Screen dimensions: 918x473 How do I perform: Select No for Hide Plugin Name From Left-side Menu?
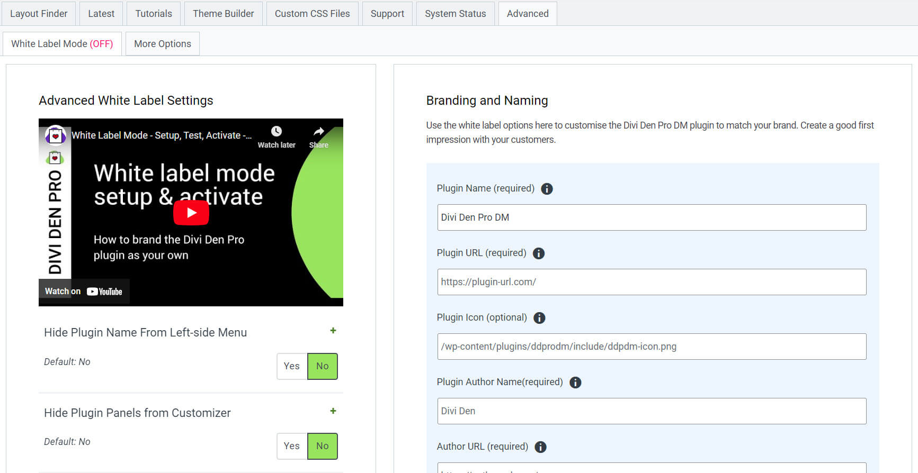(x=322, y=366)
